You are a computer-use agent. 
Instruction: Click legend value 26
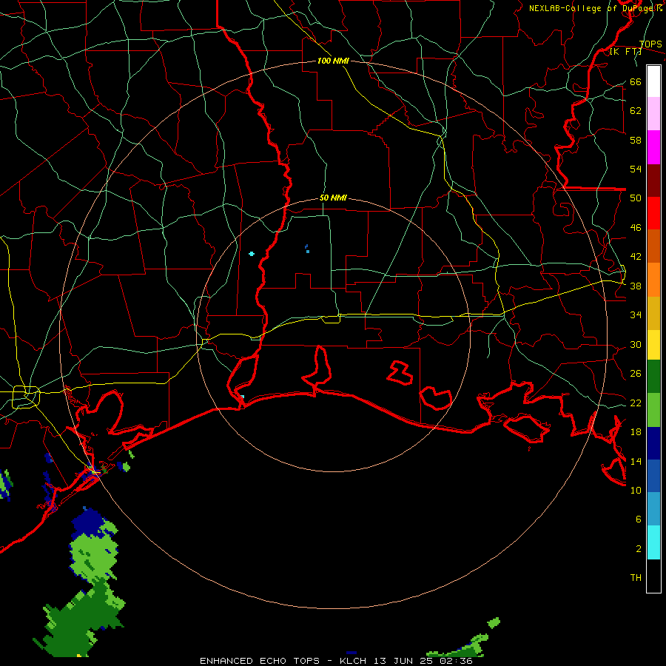click(636, 374)
